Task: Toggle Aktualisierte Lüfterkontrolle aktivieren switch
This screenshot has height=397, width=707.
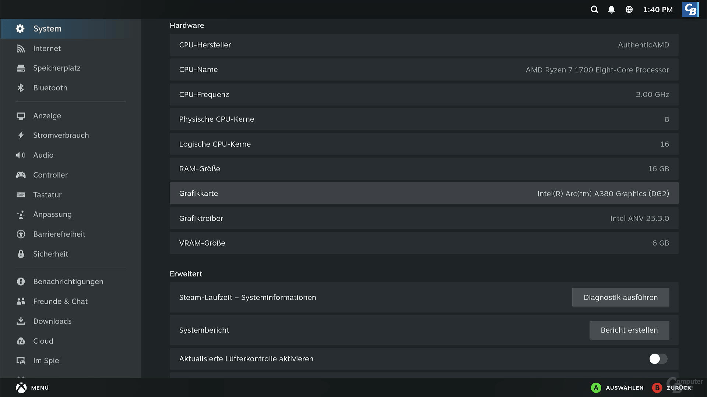Action: point(658,359)
